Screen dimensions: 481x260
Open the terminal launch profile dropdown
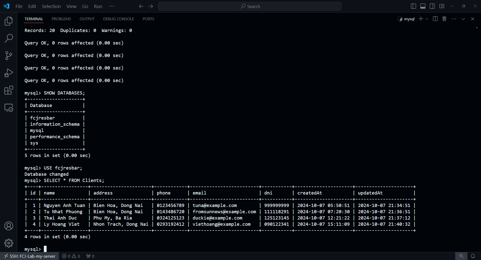[x=427, y=19]
